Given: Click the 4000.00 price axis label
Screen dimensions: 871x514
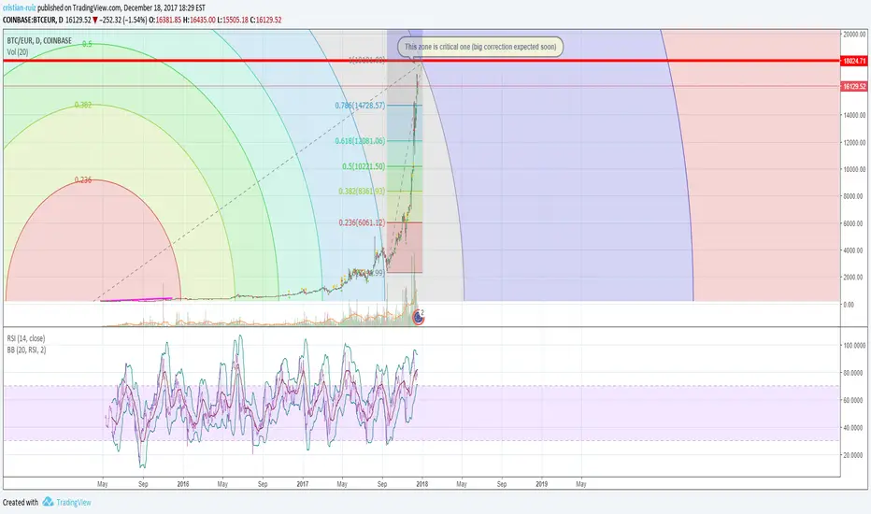Looking at the screenshot, I should click(x=855, y=250).
